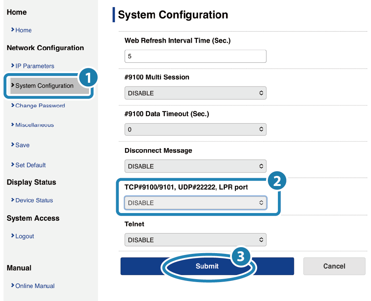Click the chevron icon beside Logout
The width and height of the screenshot is (371, 301).
[13, 236]
